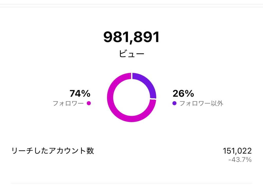This screenshot has height=190, width=263.
Task: Click the bottom of the pink donut ring
Action: click(x=132, y=119)
